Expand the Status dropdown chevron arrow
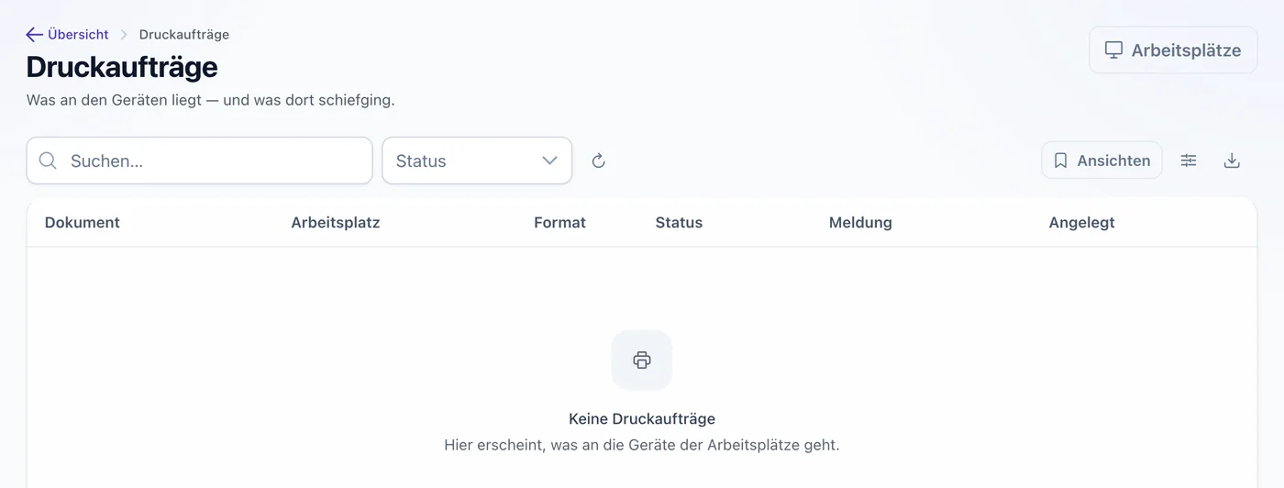The image size is (1284, 488). click(549, 161)
